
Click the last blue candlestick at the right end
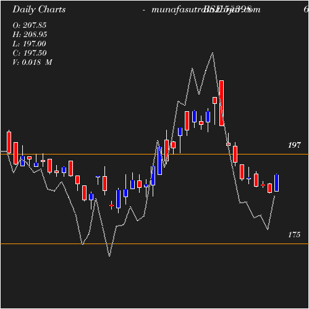click(x=276, y=183)
